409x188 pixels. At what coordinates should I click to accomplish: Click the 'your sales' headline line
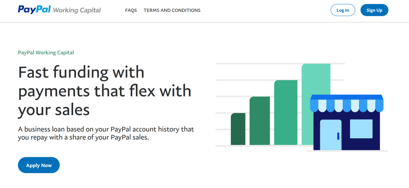pos(54,110)
